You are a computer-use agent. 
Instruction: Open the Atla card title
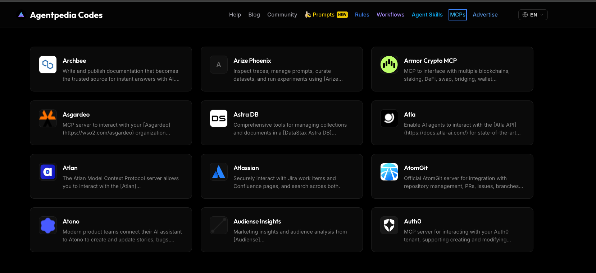point(410,114)
